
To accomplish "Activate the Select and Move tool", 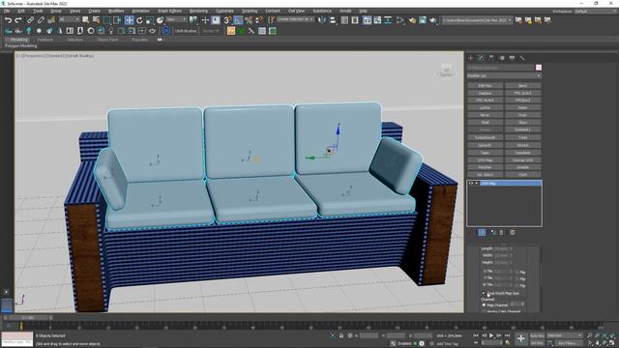I will [x=129, y=20].
